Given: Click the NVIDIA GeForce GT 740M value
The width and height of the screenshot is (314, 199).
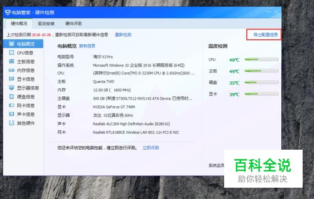Looking at the screenshot, I should [x=114, y=107].
